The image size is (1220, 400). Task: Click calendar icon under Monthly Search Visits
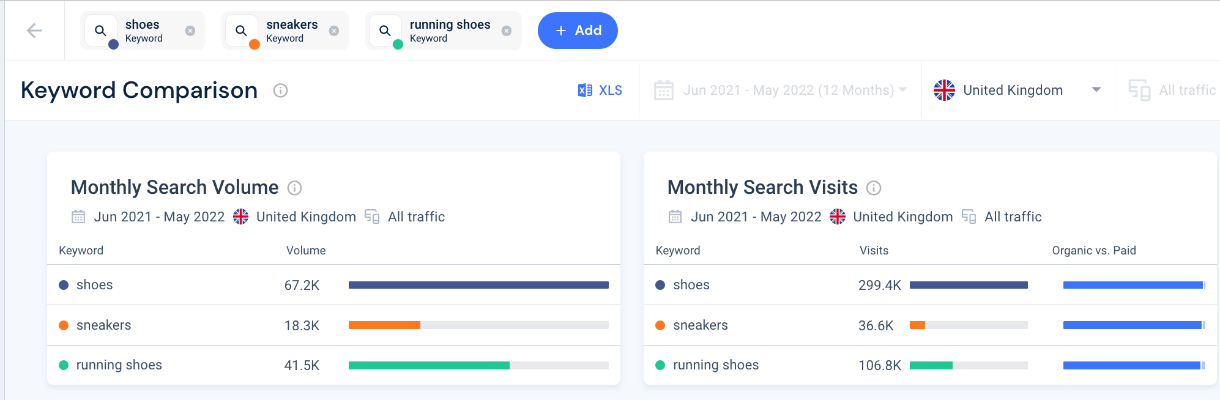pyautogui.click(x=675, y=217)
